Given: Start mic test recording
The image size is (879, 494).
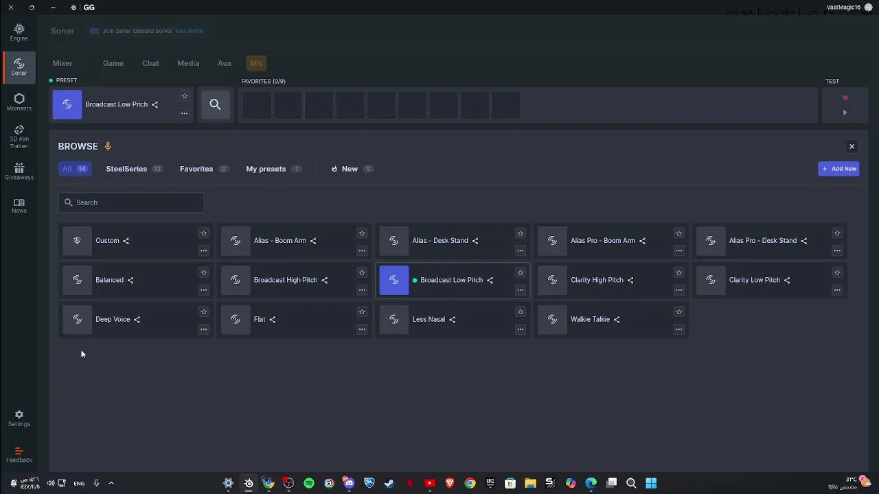Looking at the screenshot, I should tap(845, 97).
